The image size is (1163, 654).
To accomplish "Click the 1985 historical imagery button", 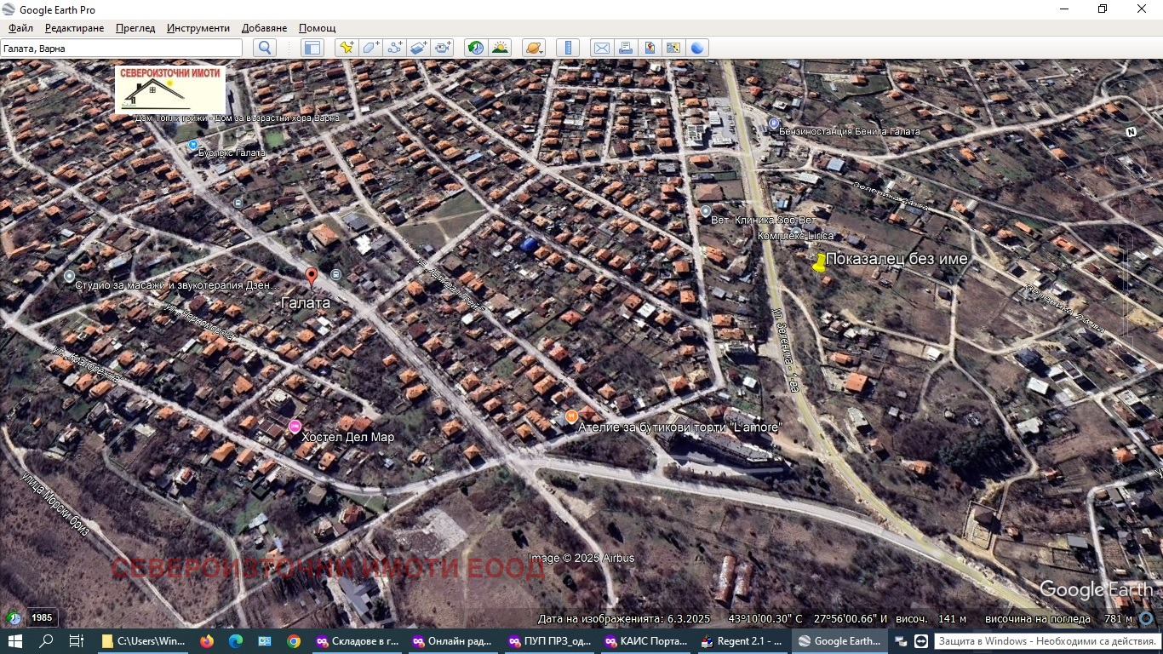I will coord(41,617).
